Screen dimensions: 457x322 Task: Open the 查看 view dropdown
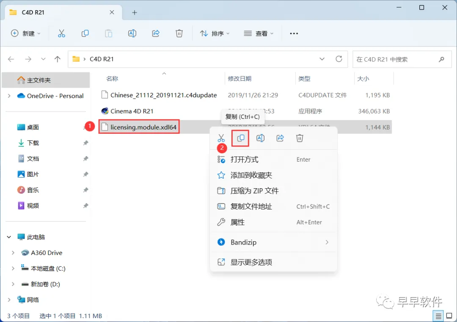[259, 33]
